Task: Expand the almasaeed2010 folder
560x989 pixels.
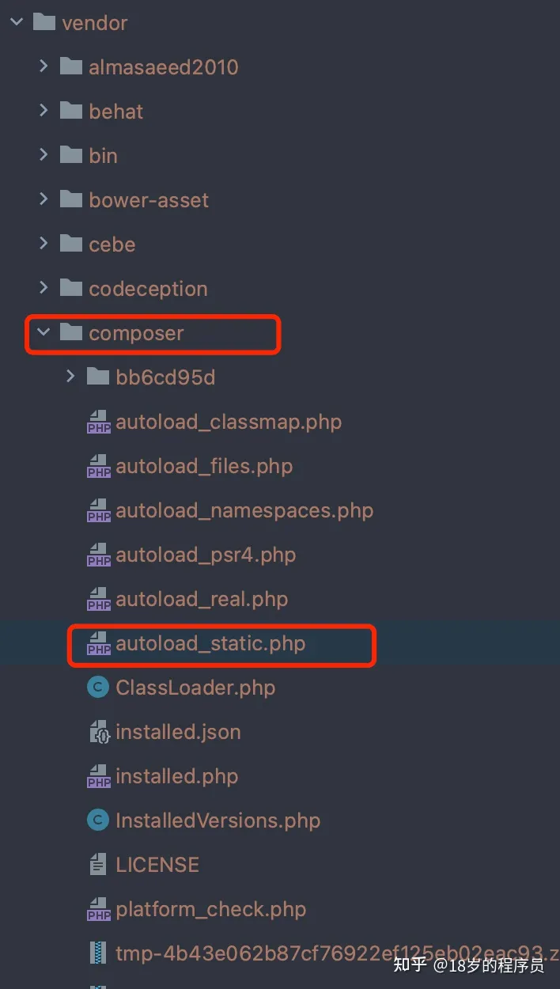Action: tap(44, 66)
